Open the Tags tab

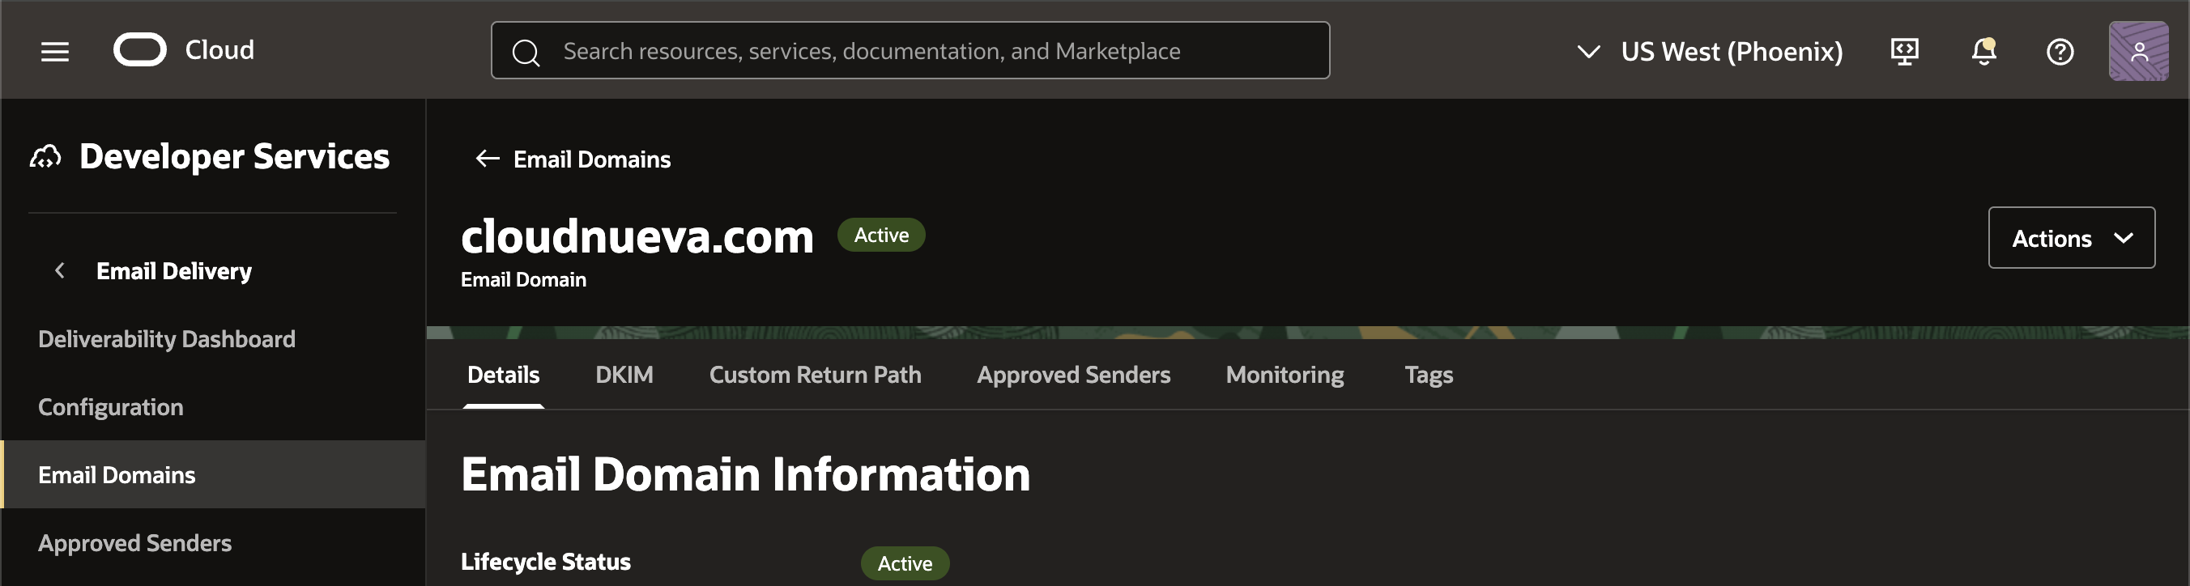1428,375
